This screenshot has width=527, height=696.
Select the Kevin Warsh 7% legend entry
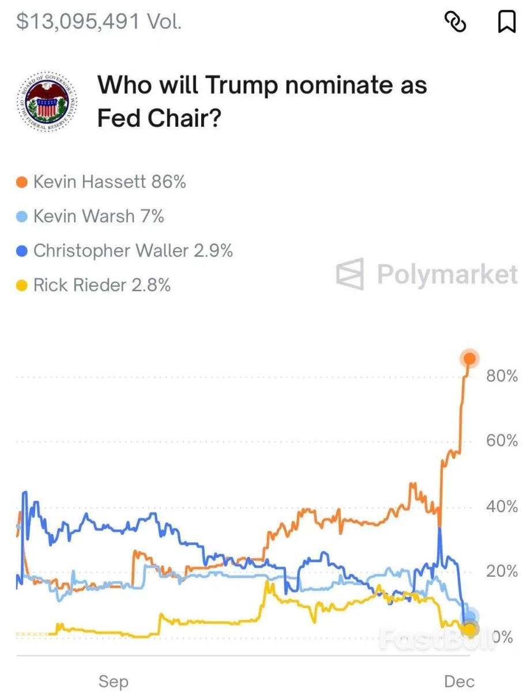pyautogui.click(x=98, y=217)
